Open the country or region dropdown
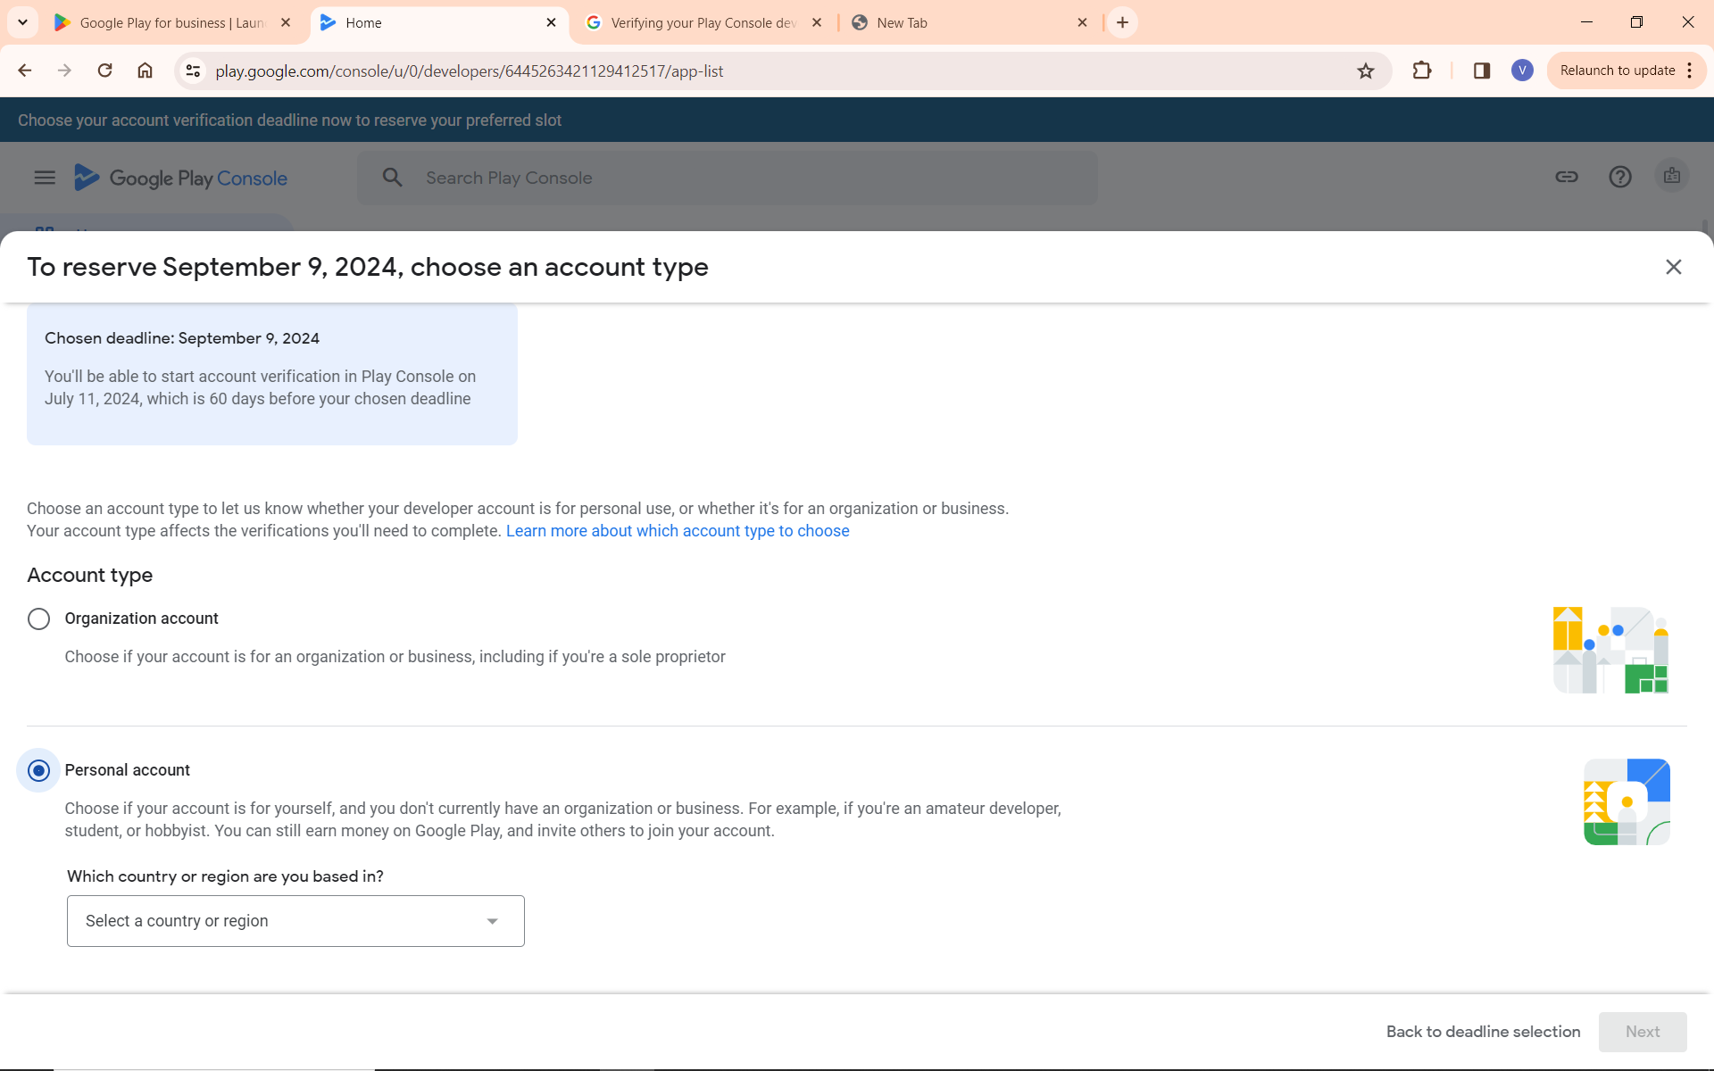 click(295, 921)
